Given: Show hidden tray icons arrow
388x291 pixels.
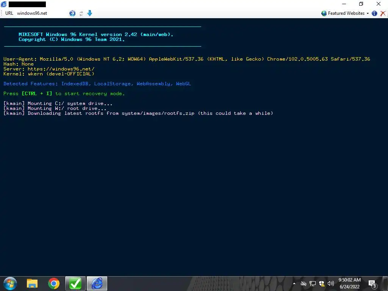Looking at the screenshot, I should coord(294,283).
